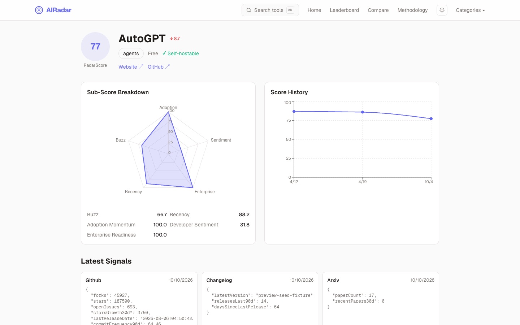
Task: Click the Recency axis label on radar chart
Action: click(x=133, y=192)
